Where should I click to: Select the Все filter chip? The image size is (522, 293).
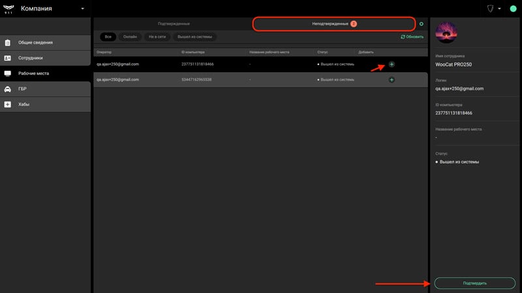point(108,37)
